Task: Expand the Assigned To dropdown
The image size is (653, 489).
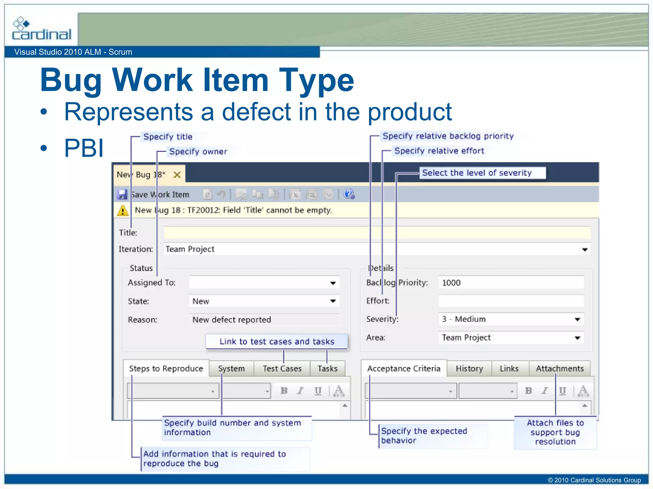Action: [333, 283]
